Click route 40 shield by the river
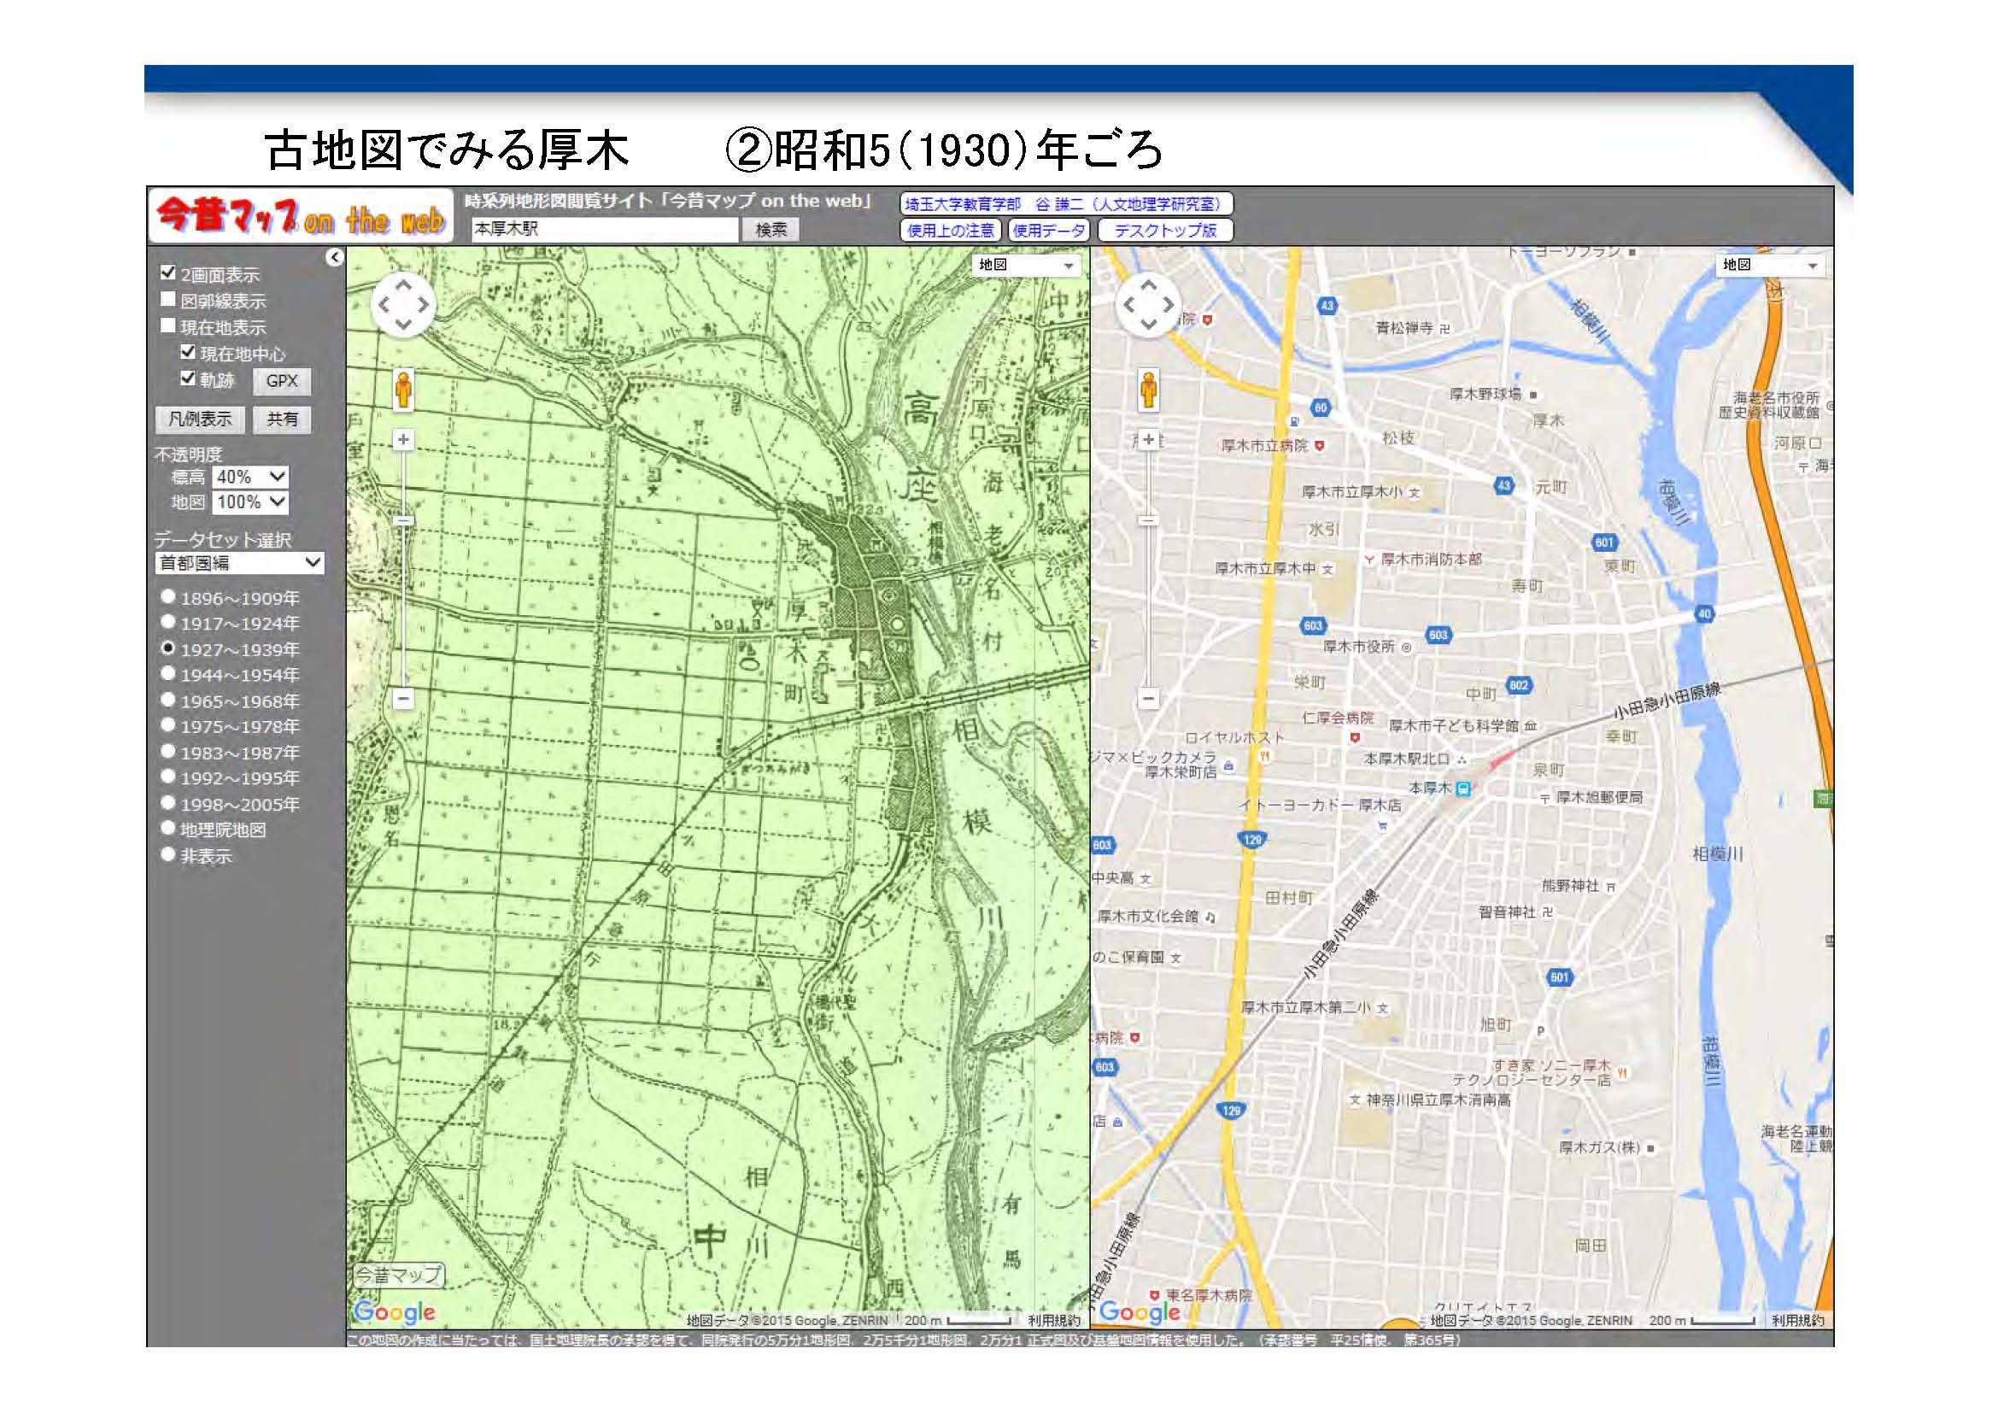Viewport: 1998px width, 1413px height. tap(1704, 613)
